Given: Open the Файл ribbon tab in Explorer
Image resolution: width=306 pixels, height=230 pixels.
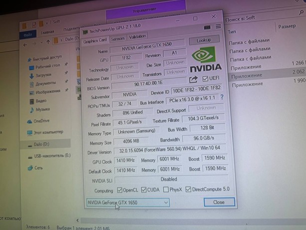Looking at the screenshot, I should tap(28, 35).
